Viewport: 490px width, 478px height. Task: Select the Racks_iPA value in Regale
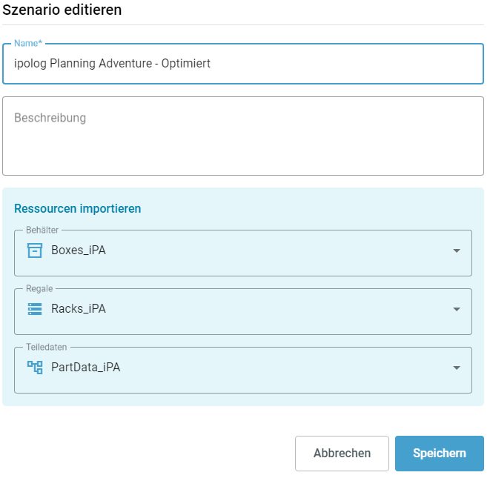point(79,309)
